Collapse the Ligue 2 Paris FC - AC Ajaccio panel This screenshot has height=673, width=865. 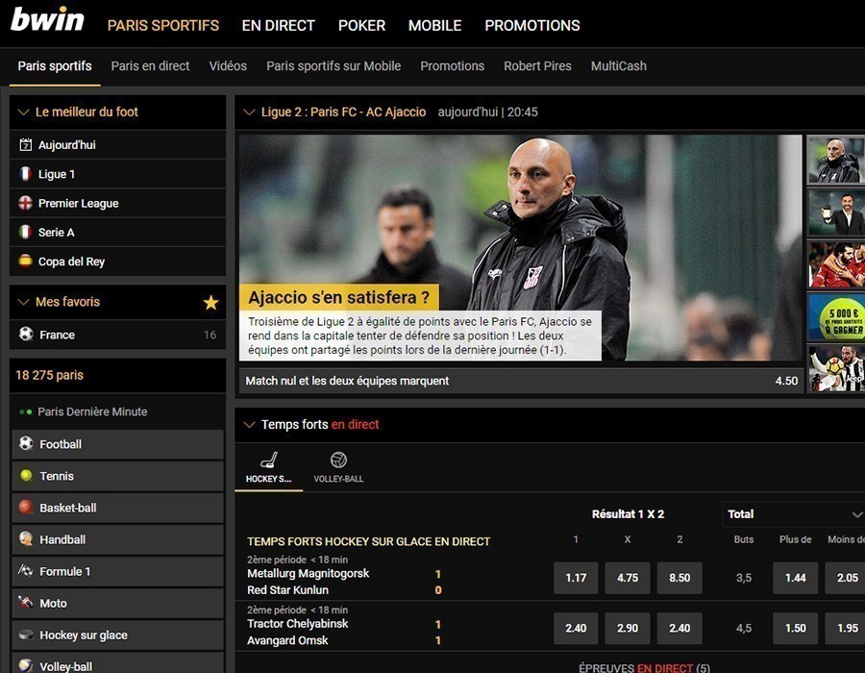point(249,112)
